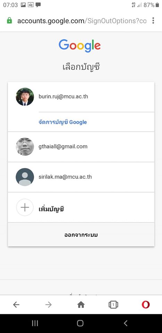Tap the accounts.google.com address bar
The height and width of the screenshot is (333, 162).
click(82, 21)
